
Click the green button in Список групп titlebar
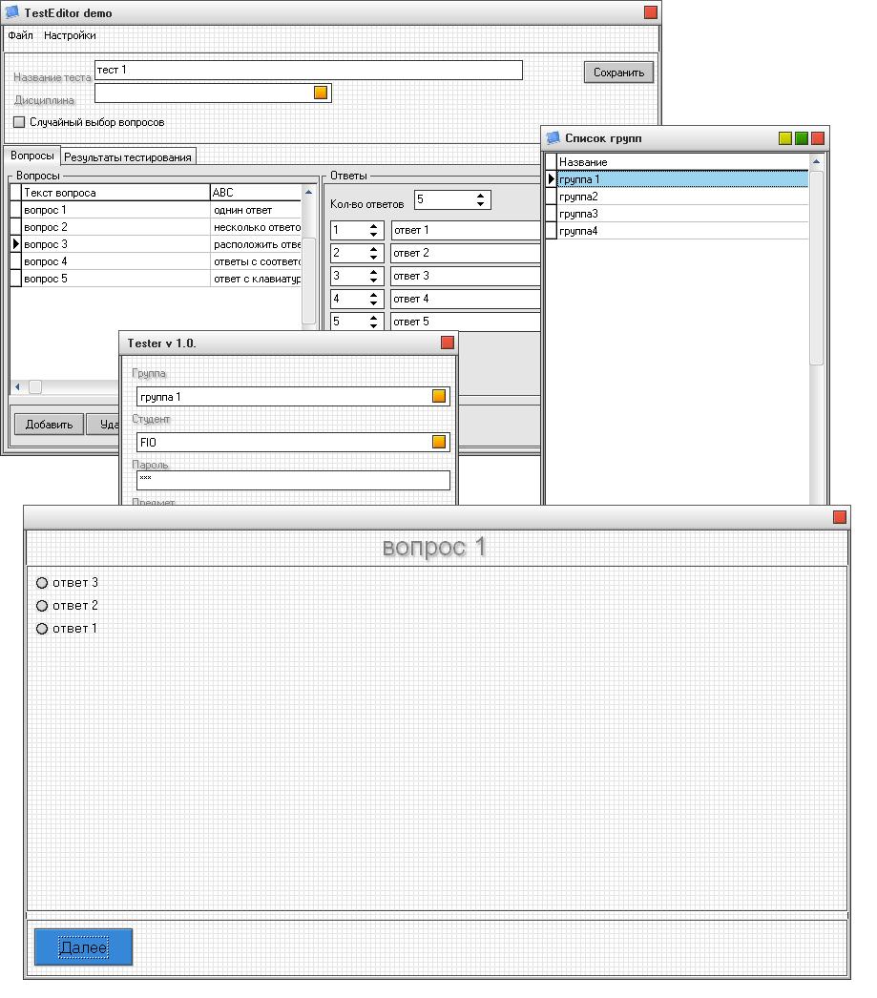802,138
